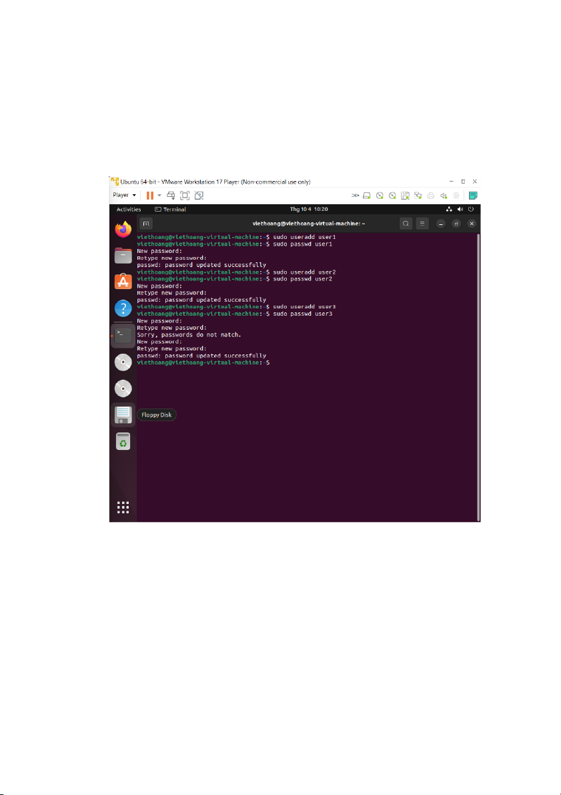Click the terminal title viethoang@viethoang-virtual-machine

point(309,224)
